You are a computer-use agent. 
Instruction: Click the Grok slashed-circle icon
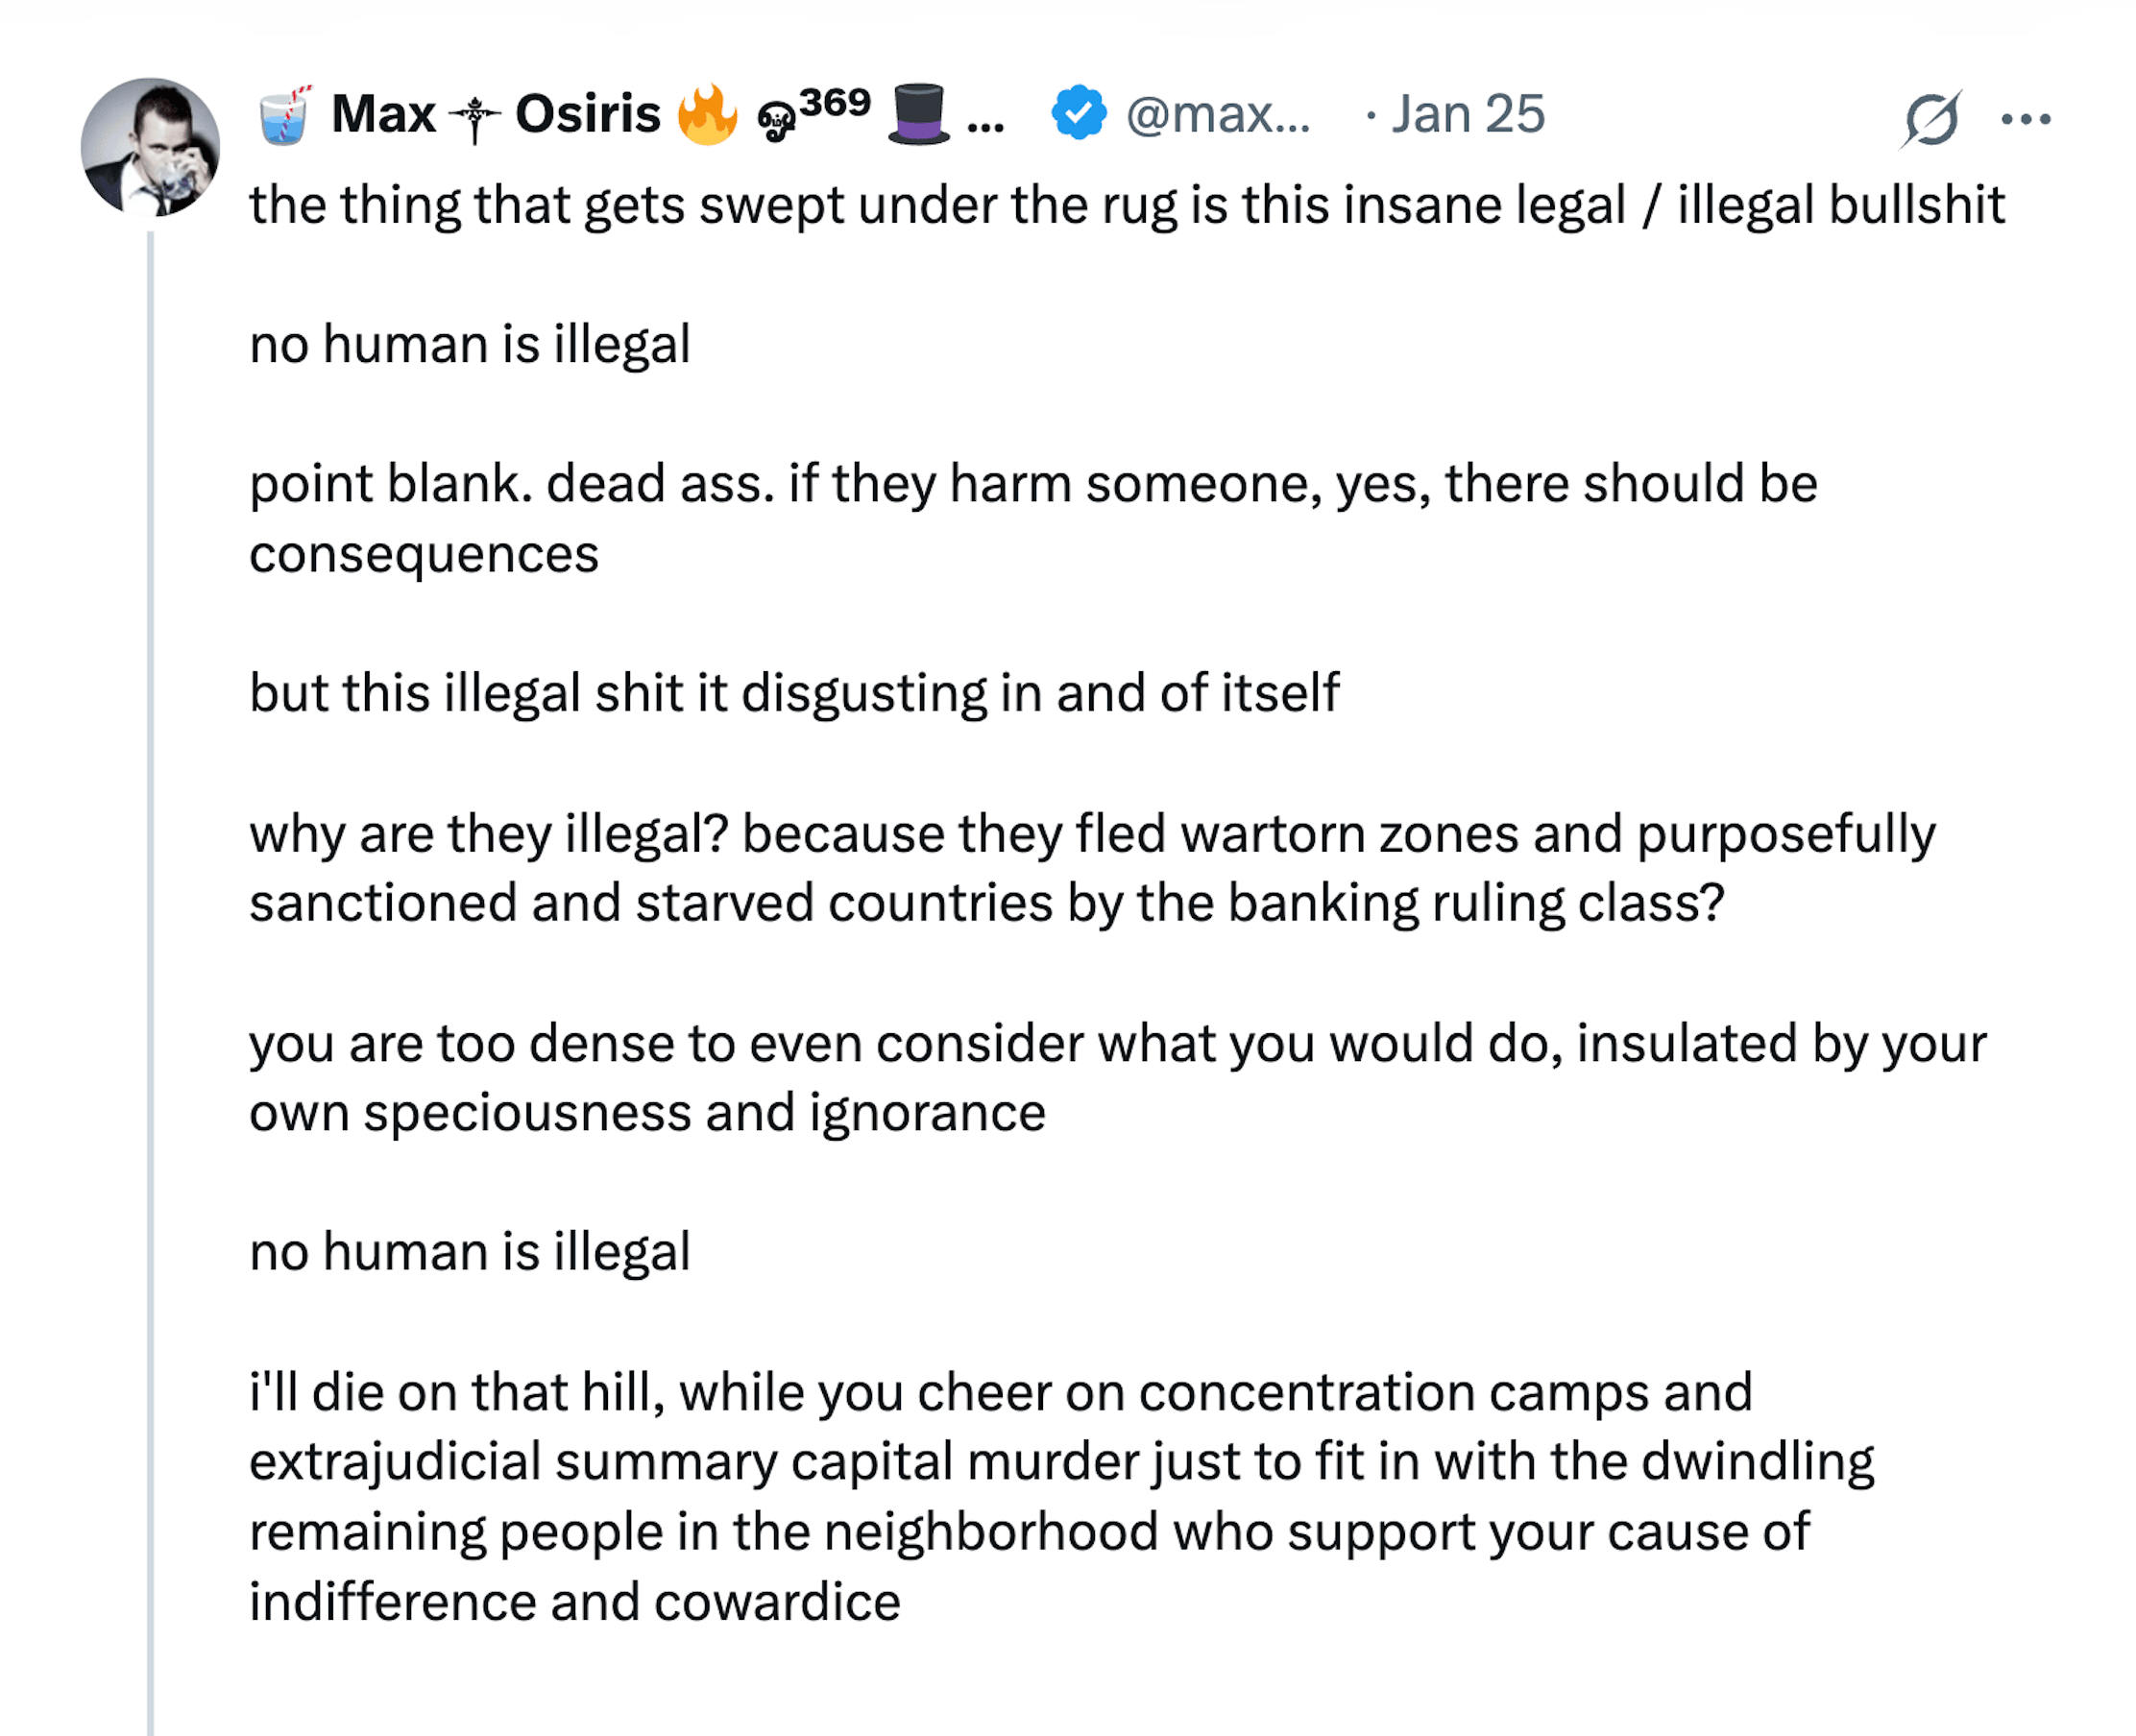[x=1930, y=120]
